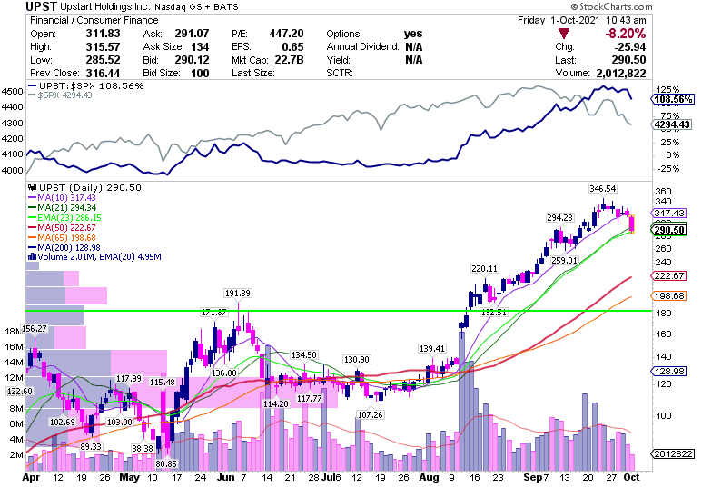
Task: Click the EMA(23) 286.15 legend entry
Action: [64, 218]
